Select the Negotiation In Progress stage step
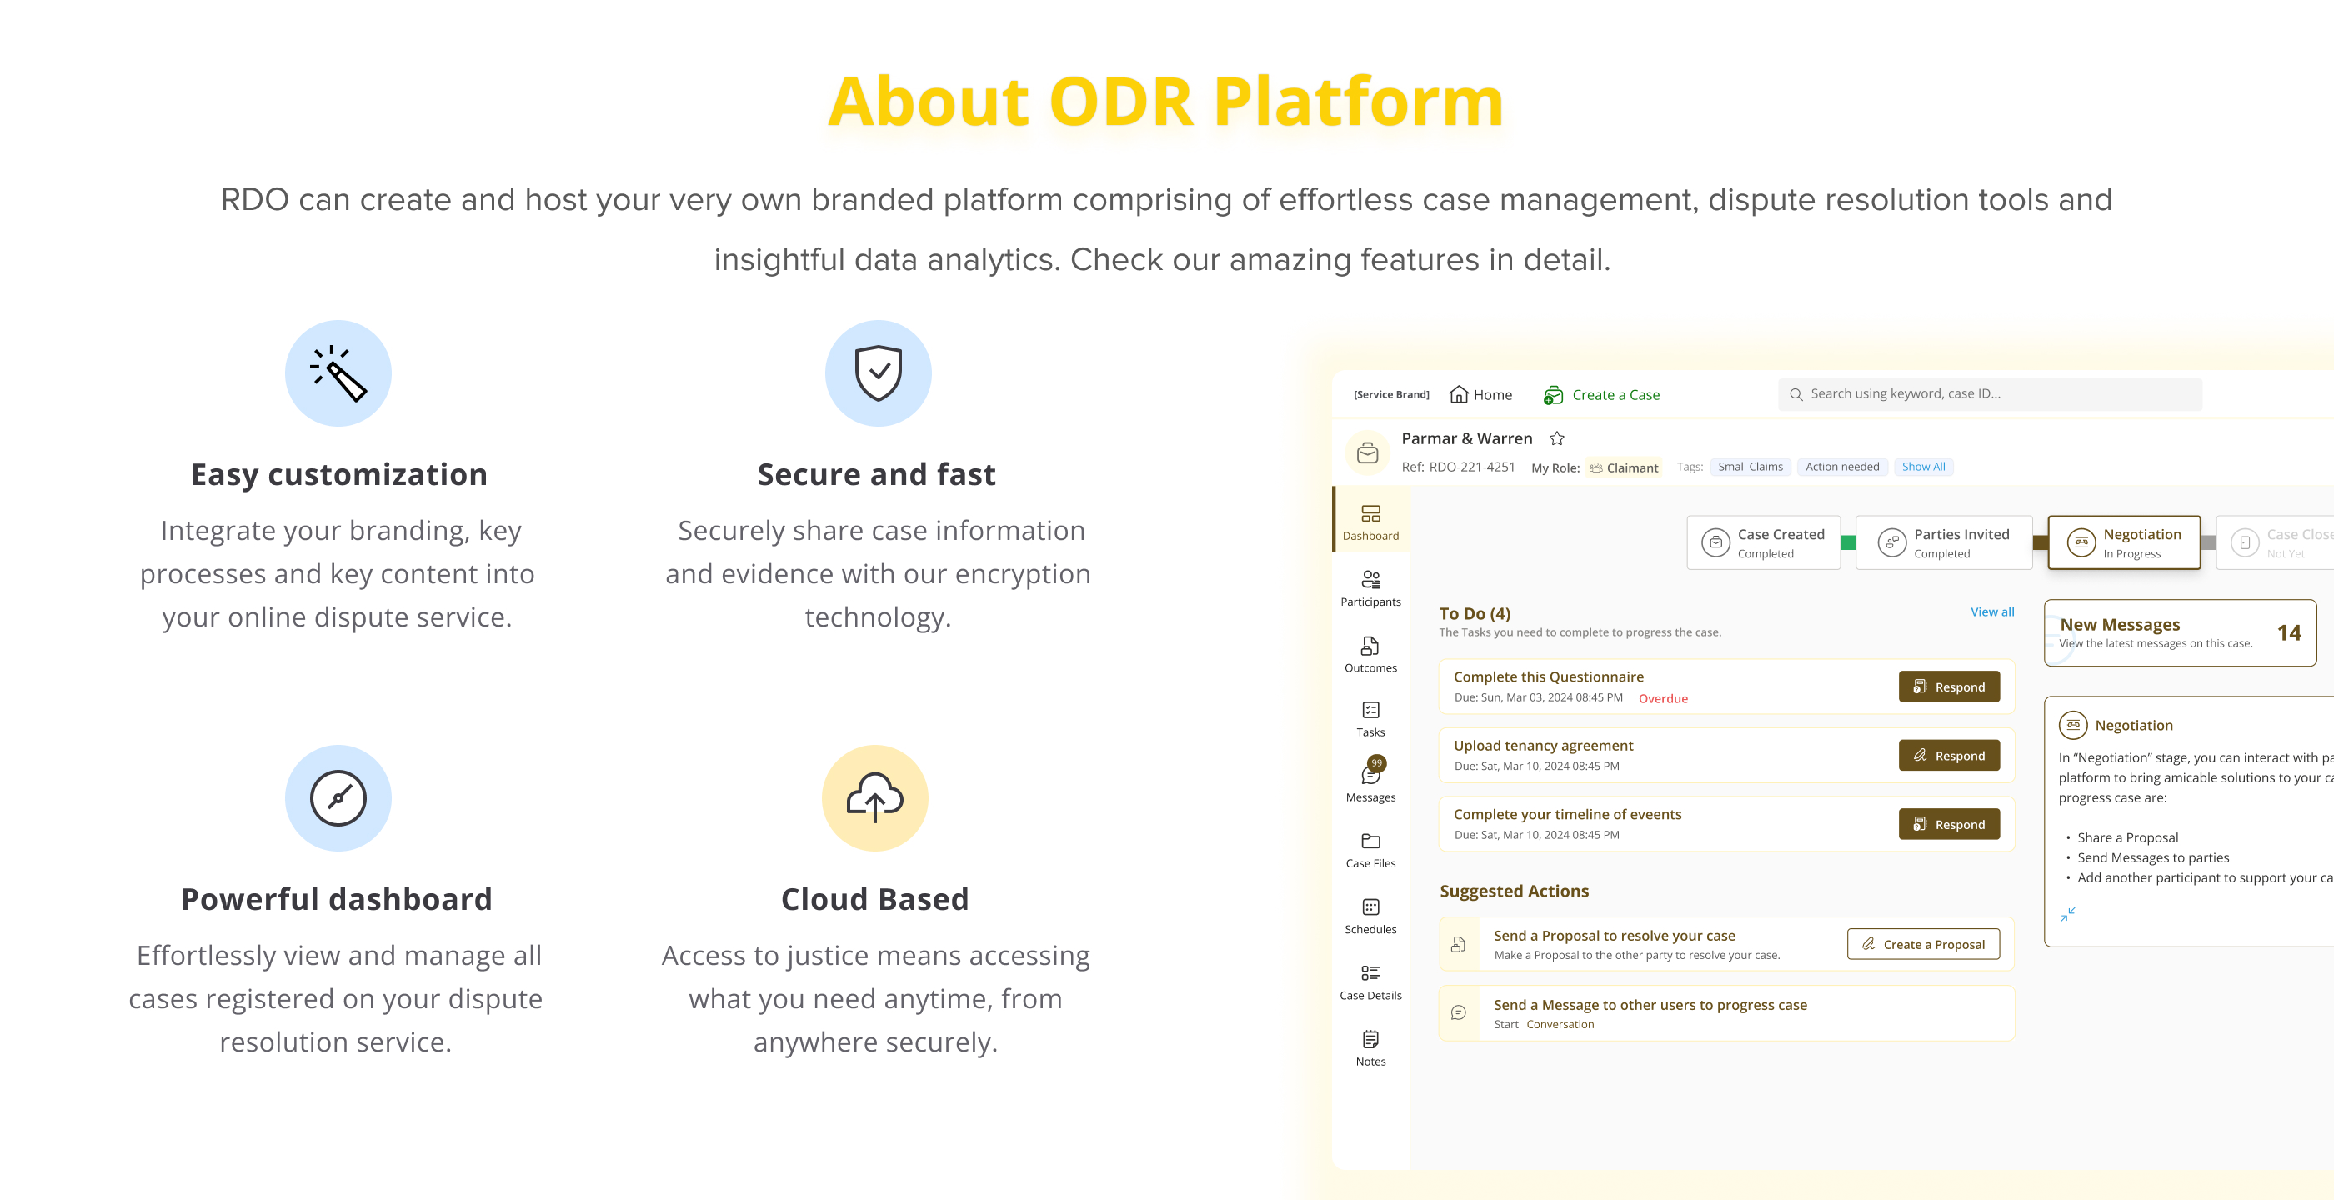Screen dimensions: 2334x1200 point(2123,542)
